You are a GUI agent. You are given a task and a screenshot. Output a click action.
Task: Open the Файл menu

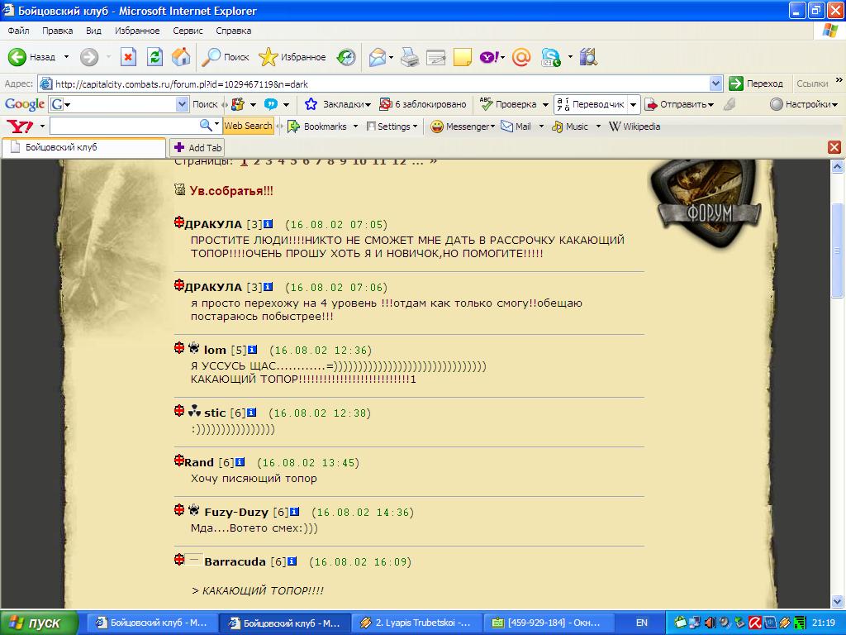pyautogui.click(x=18, y=31)
